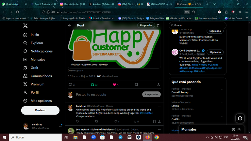Open browser extensions icon
This screenshot has width=251, height=141.
tap(226, 12)
